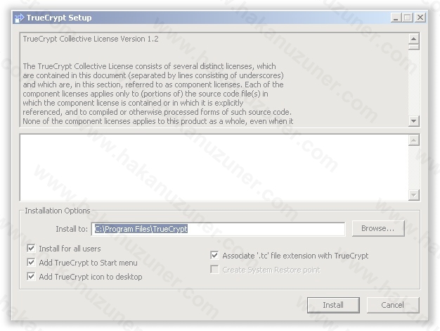This screenshot has height=331, width=440.
Task: Toggle Add TrueCrypt to Start menu
Action: point(31,263)
